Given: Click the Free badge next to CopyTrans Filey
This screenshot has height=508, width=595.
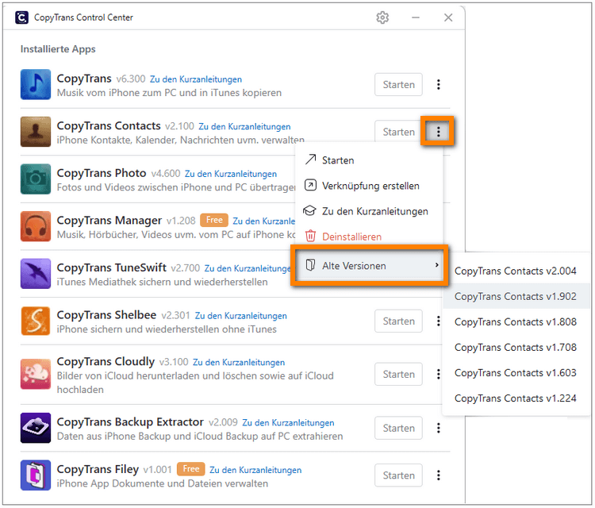Looking at the screenshot, I should pos(191,469).
